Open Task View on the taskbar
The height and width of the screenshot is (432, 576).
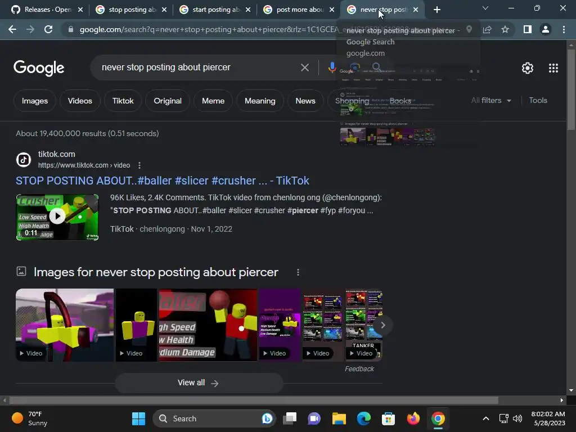[290, 418]
